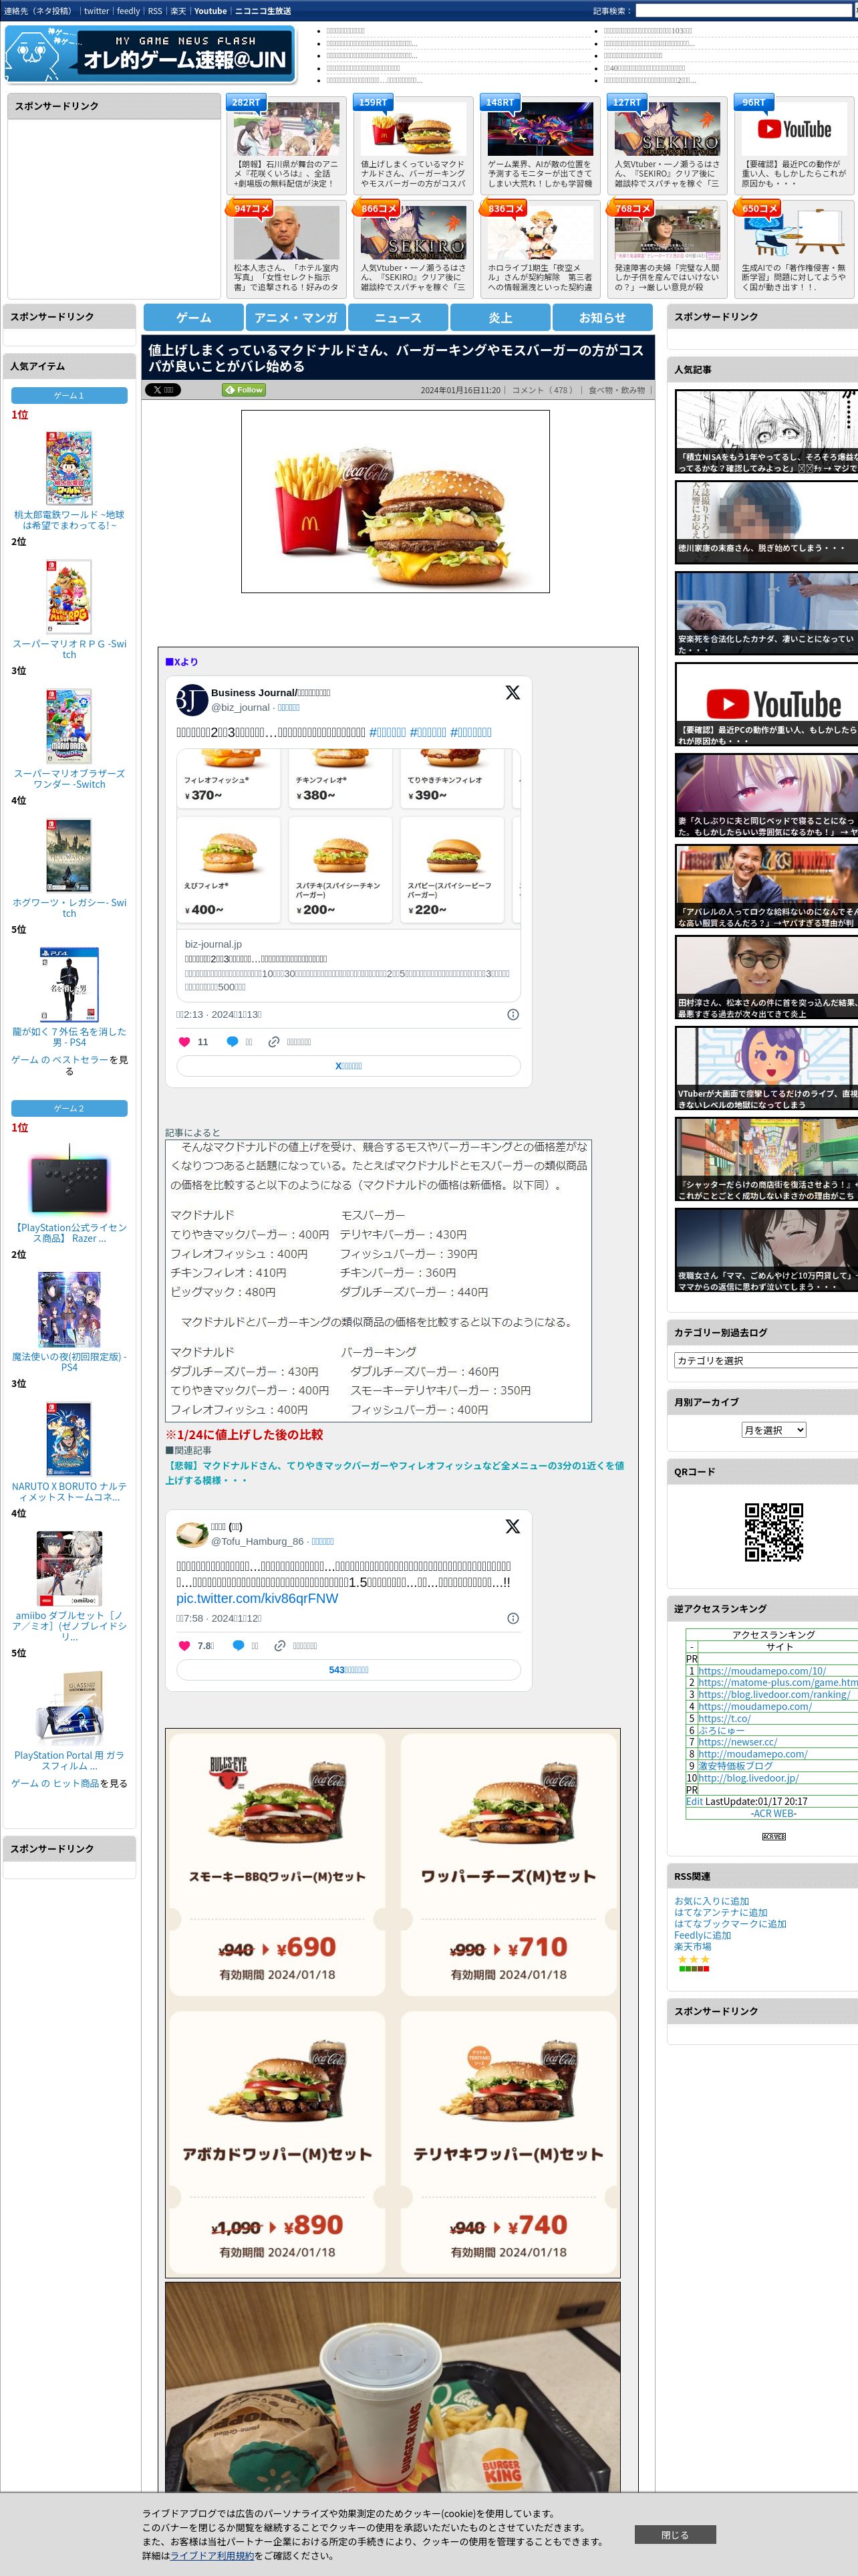Click the X logo in the Tofu_Hamburg_86 tweet
The image size is (858, 2576).
click(x=513, y=1526)
